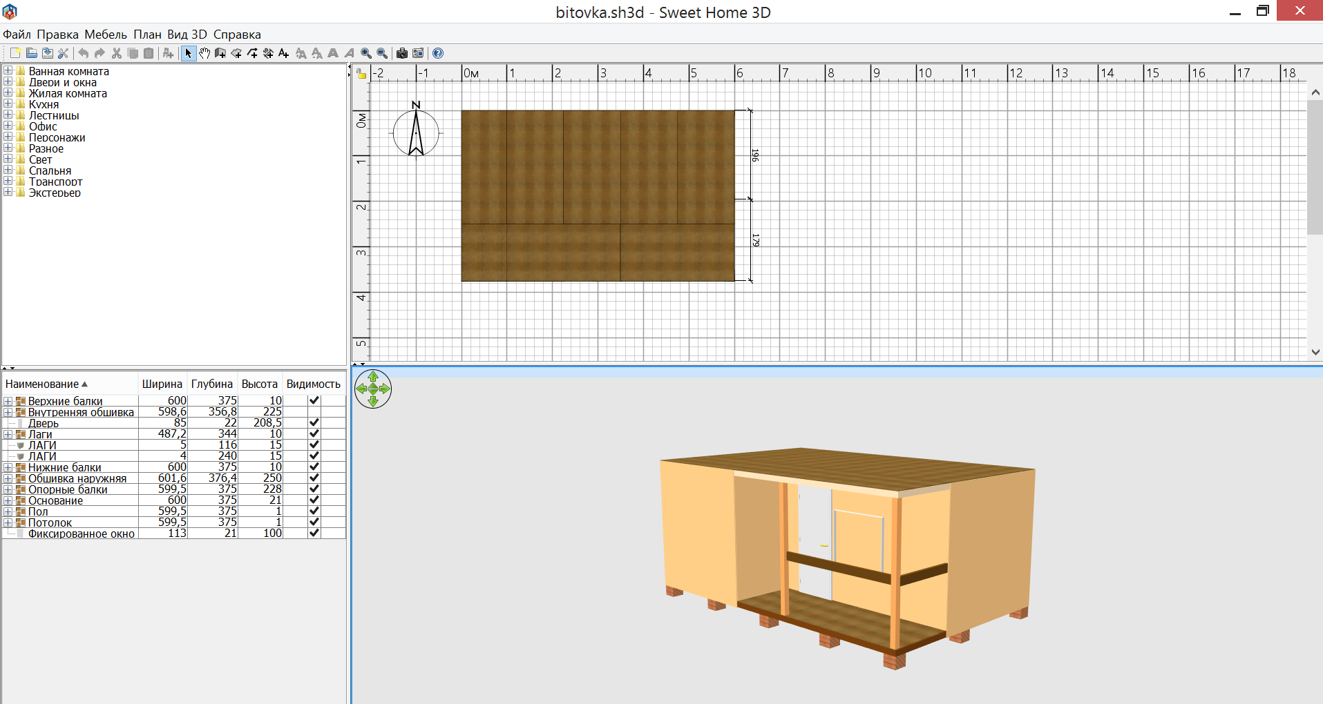This screenshot has width=1323, height=704.
Task: Uncheck visibility for Потолок
Action: (x=314, y=522)
